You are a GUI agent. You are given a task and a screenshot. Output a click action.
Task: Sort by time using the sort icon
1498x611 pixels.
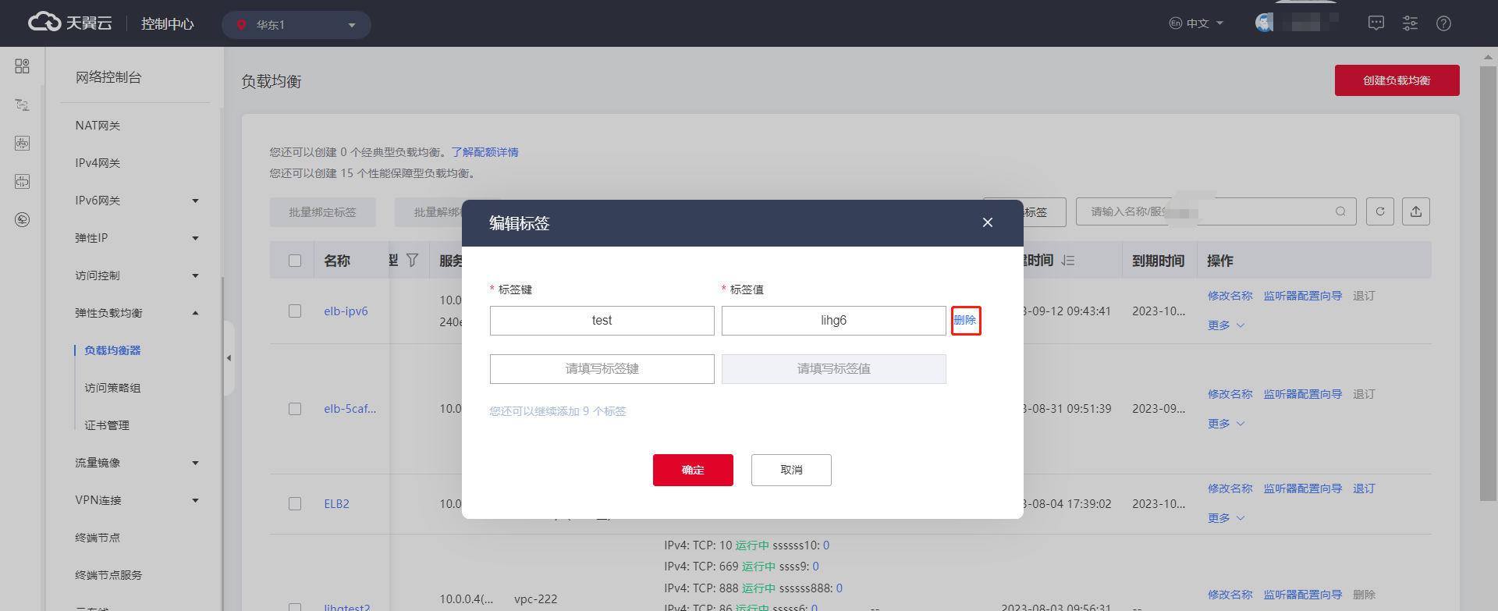1068,261
